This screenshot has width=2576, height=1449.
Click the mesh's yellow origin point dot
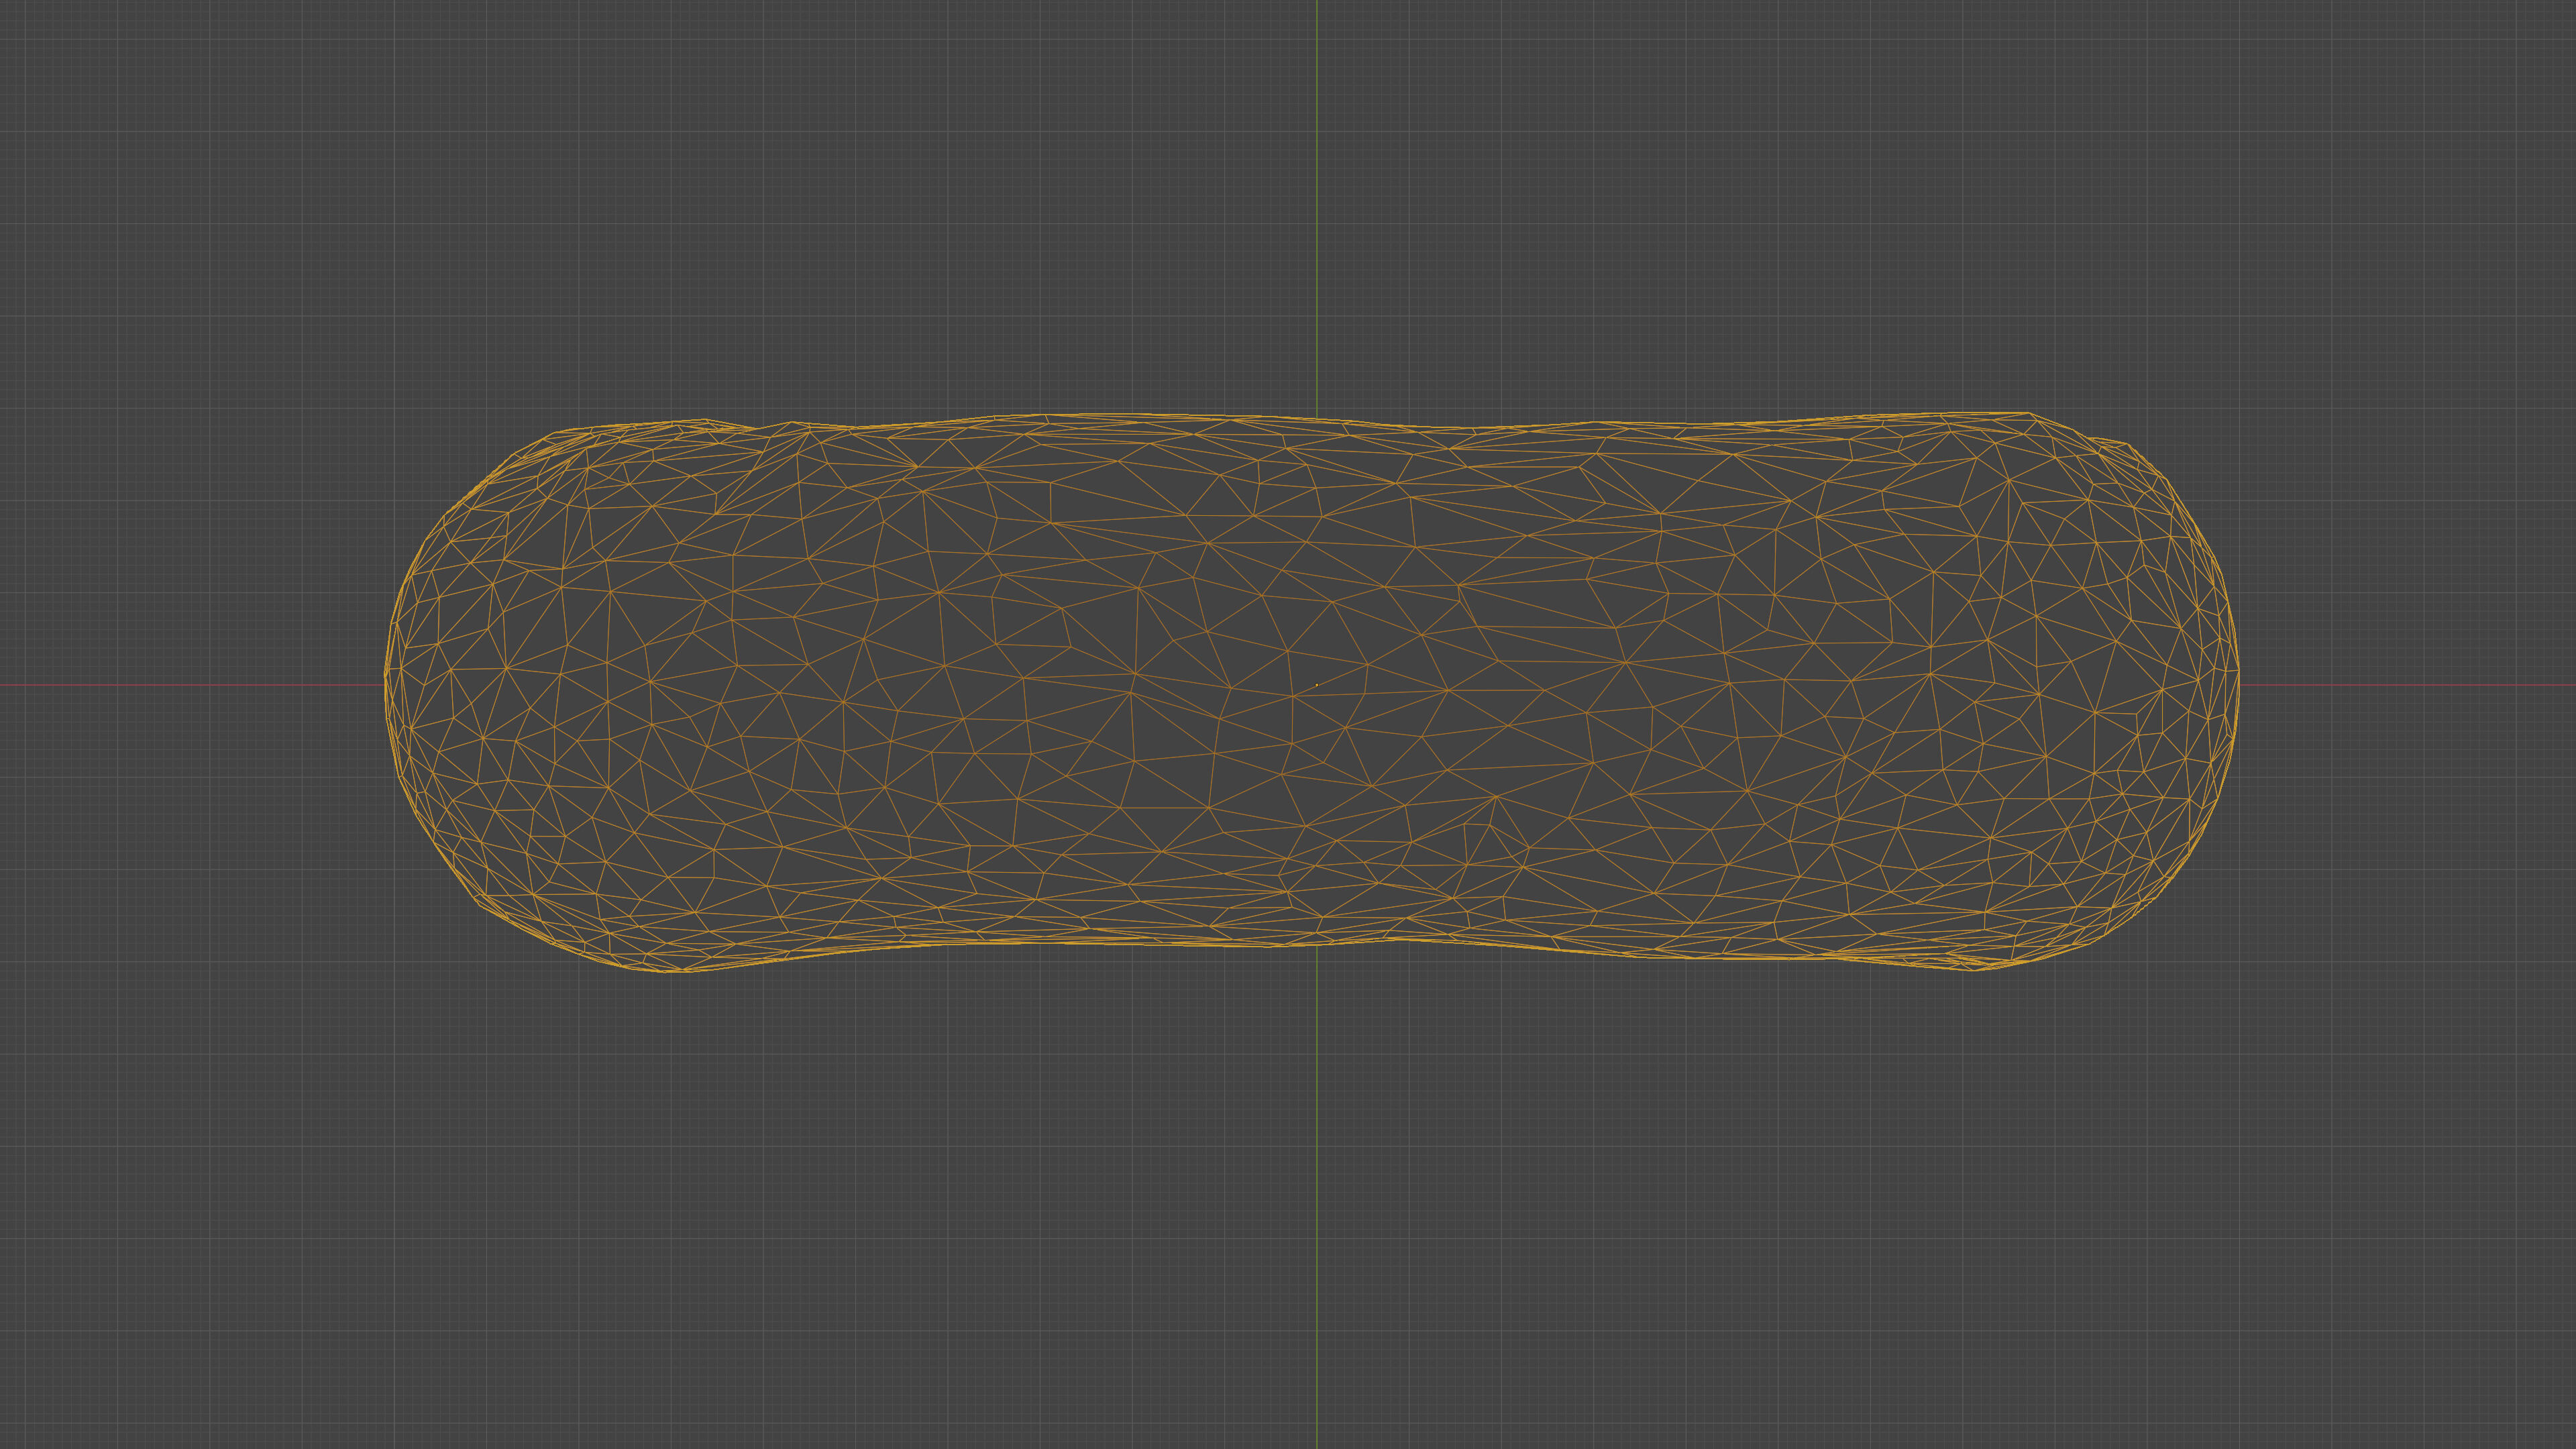pyautogui.click(x=1317, y=684)
